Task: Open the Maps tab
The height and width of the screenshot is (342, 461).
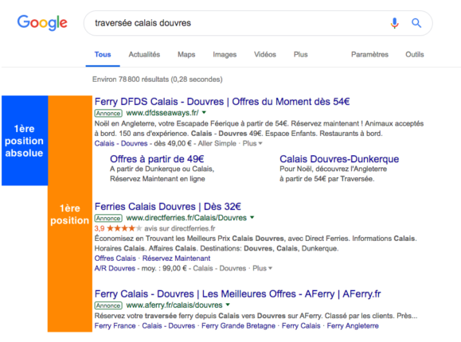Action: coord(186,54)
